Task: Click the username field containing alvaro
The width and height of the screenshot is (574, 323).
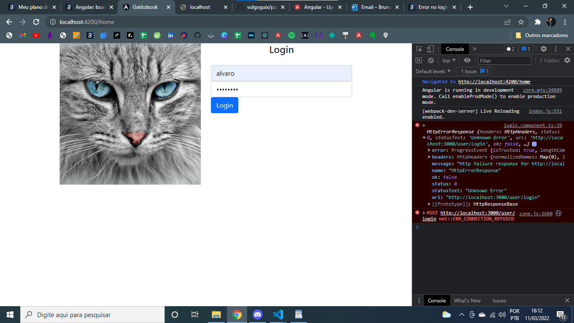Action: click(281, 73)
